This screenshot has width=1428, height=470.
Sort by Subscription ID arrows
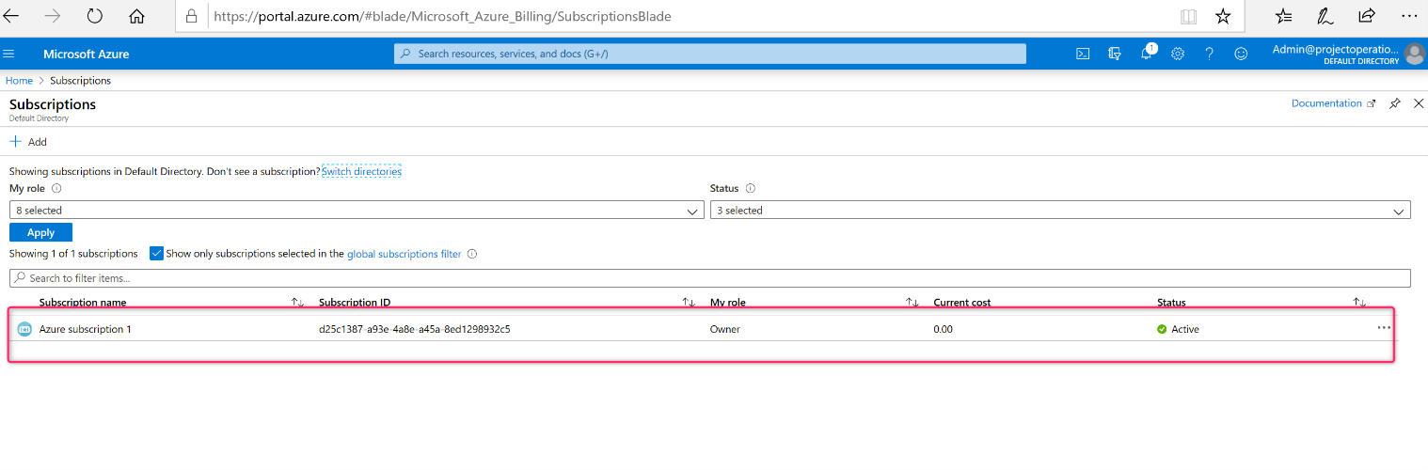689,303
